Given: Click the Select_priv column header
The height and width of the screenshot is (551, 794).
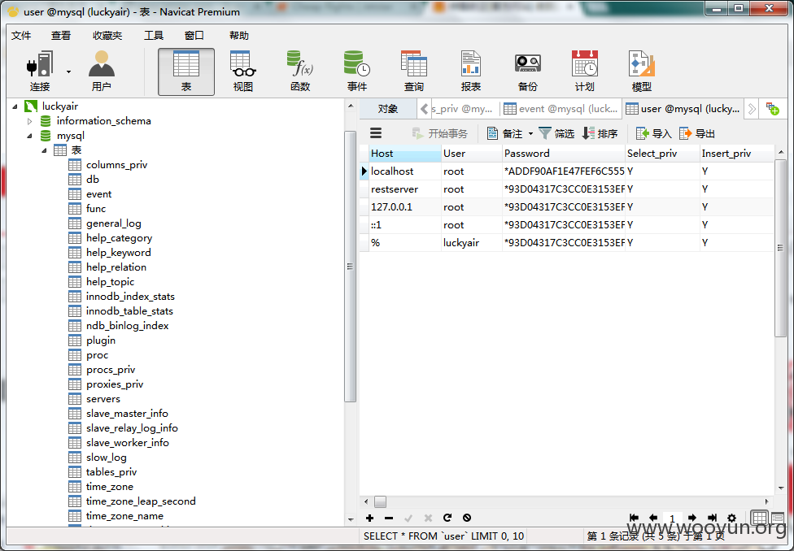Looking at the screenshot, I should pyautogui.click(x=662, y=154).
